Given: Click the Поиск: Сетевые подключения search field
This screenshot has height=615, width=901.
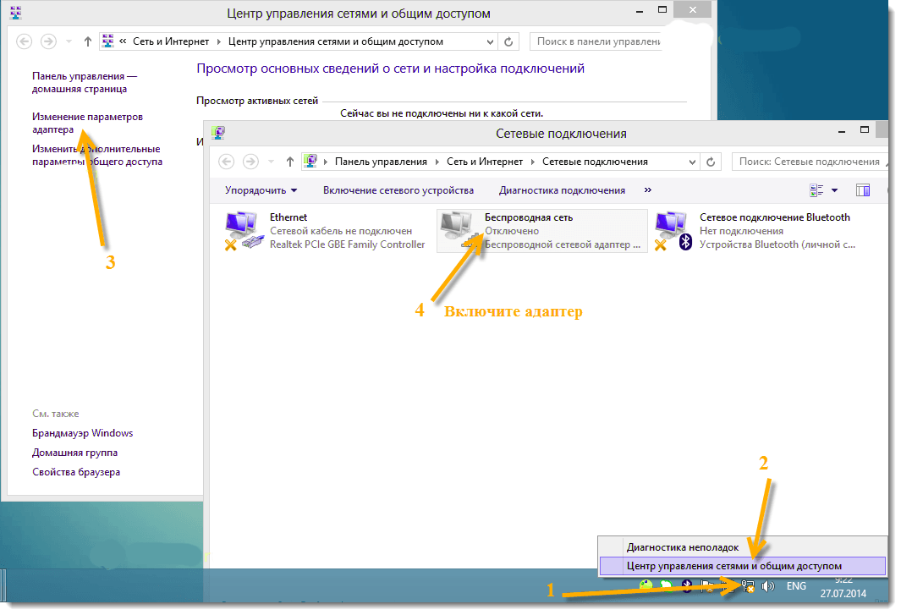Looking at the screenshot, I should pos(808,162).
